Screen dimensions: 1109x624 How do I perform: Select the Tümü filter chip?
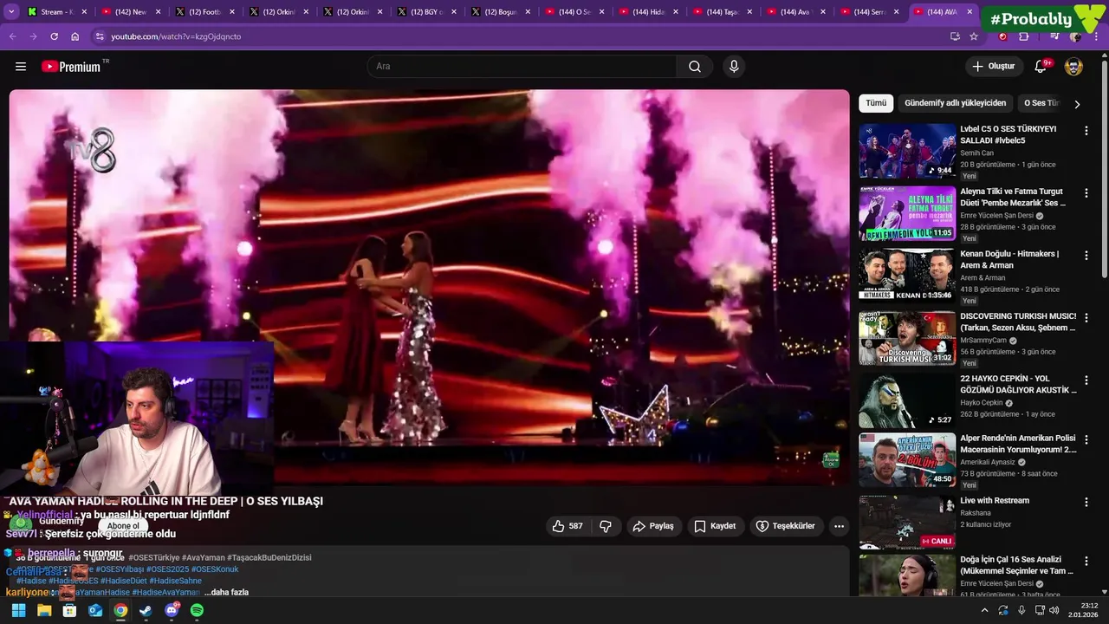(876, 103)
